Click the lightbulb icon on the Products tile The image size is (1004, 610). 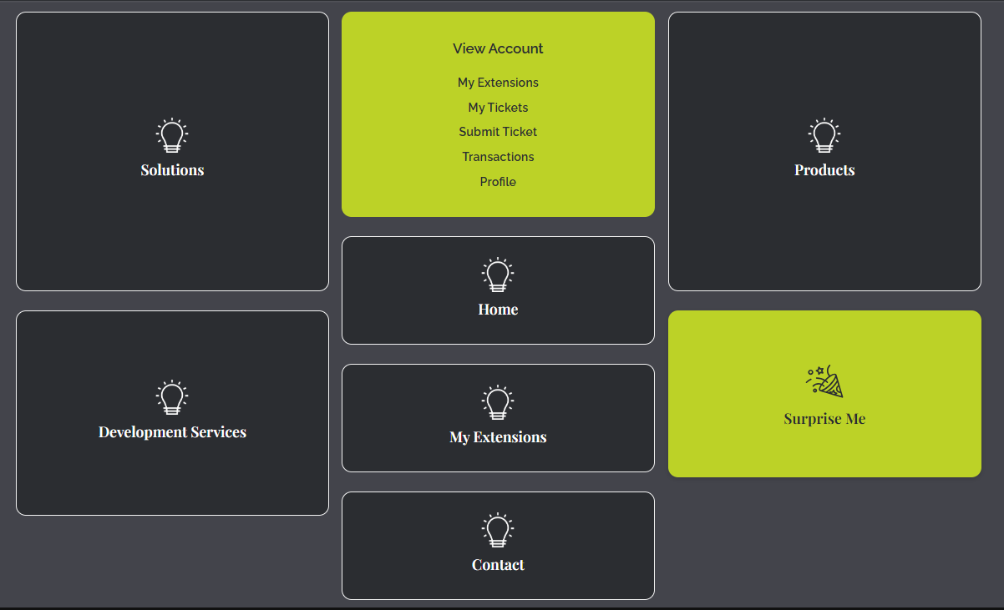pyautogui.click(x=824, y=136)
